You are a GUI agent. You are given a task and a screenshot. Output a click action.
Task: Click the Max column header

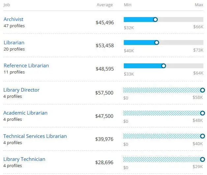pos(199,5)
